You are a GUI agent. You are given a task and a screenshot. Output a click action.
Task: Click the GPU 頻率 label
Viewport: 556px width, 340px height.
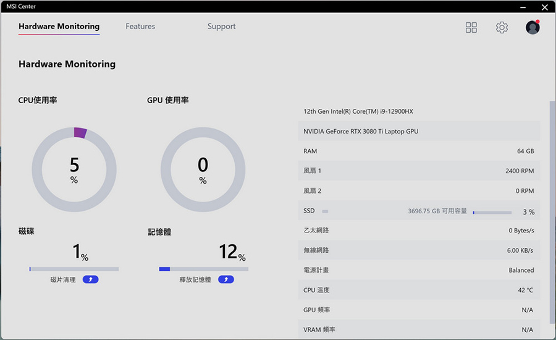pyautogui.click(x=316, y=310)
